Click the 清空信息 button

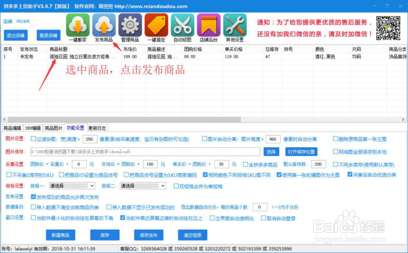point(193,235)
